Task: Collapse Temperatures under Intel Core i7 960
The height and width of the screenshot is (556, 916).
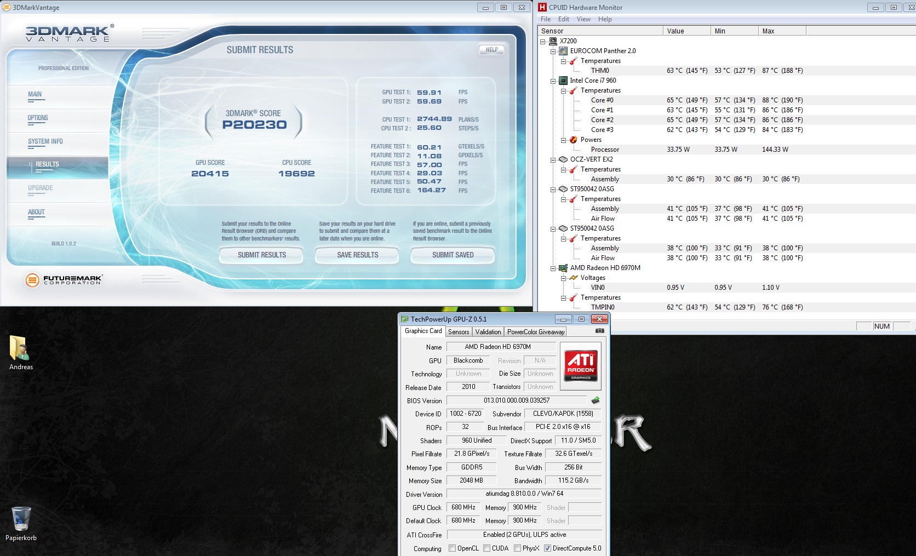Action: (x=563, y=90)
